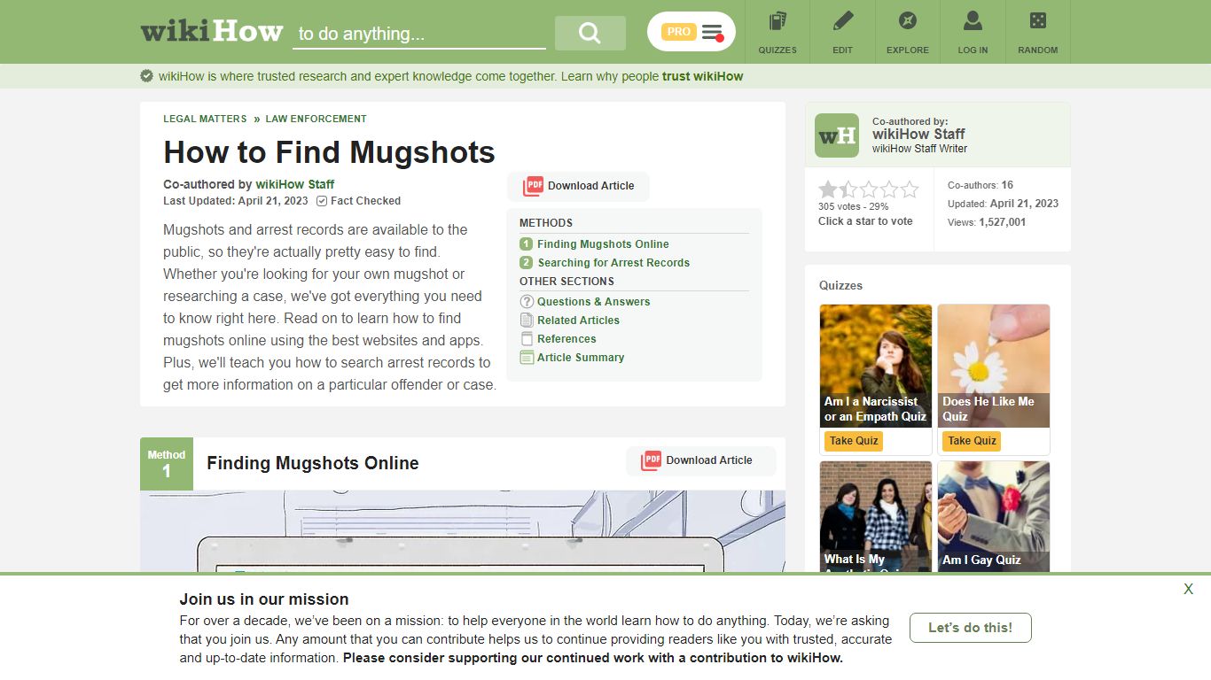
Task: Open Related Articles section link
Action: coord(578,321)
